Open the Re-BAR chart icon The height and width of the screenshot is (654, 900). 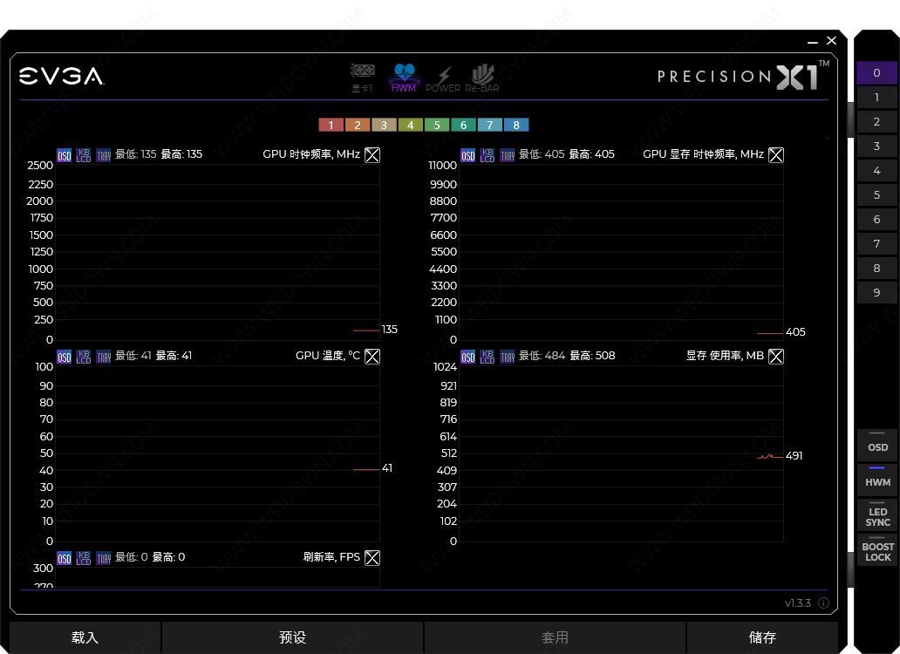pos(482,78)
